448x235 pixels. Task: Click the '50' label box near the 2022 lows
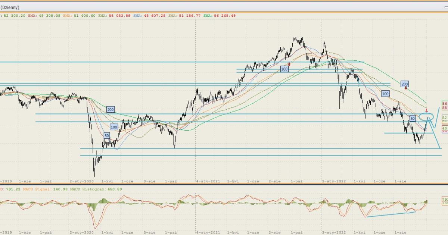tap(413, 118)
